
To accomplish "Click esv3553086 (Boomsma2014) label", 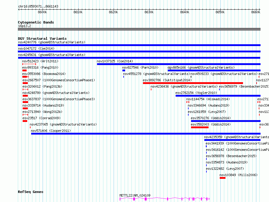I will (44, 74).
